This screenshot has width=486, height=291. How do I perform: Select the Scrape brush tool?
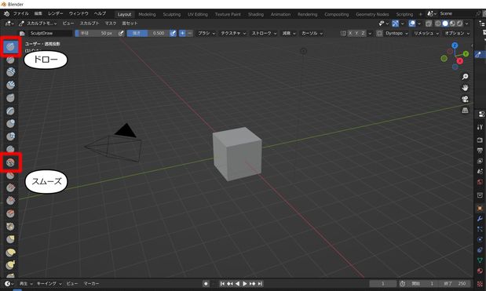pyautogui.click(x=10, y=201)
